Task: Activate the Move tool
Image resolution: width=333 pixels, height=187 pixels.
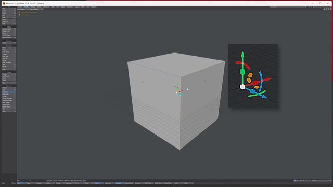Action: [x=9, y=48]
